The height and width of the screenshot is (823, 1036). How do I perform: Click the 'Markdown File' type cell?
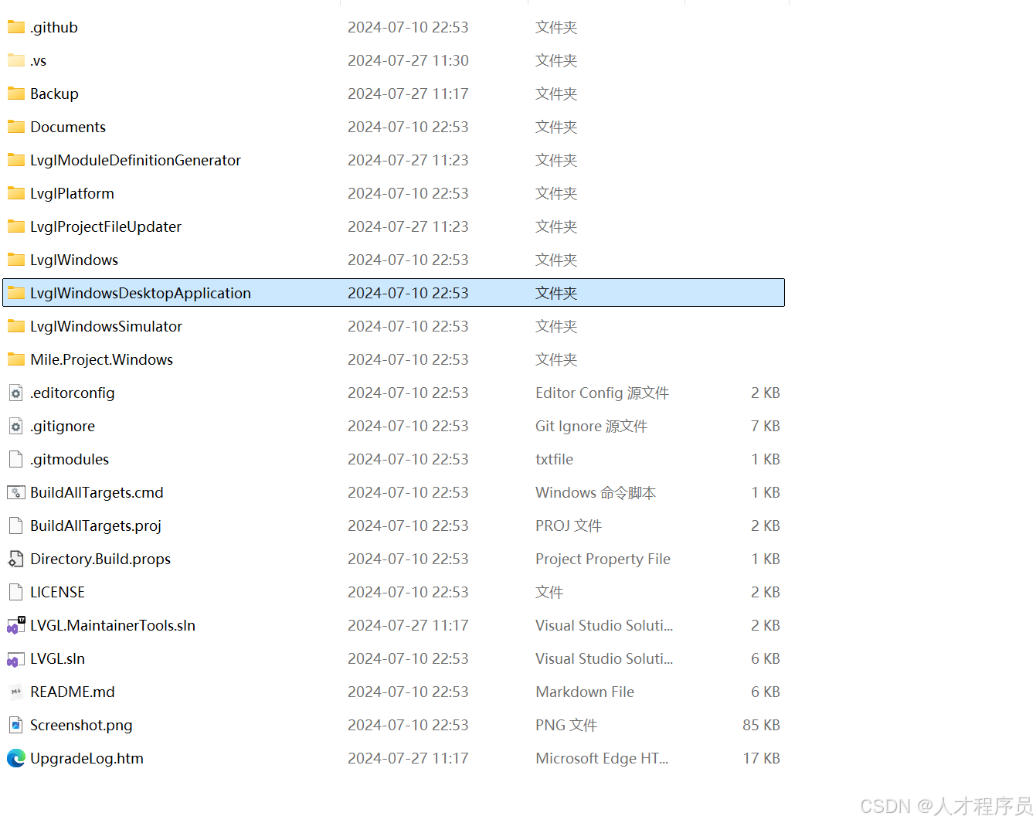click(585, 692)
